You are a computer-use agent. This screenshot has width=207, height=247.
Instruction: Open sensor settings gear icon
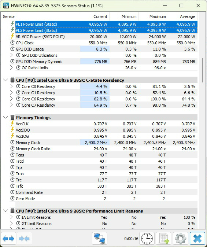point(181,239)
